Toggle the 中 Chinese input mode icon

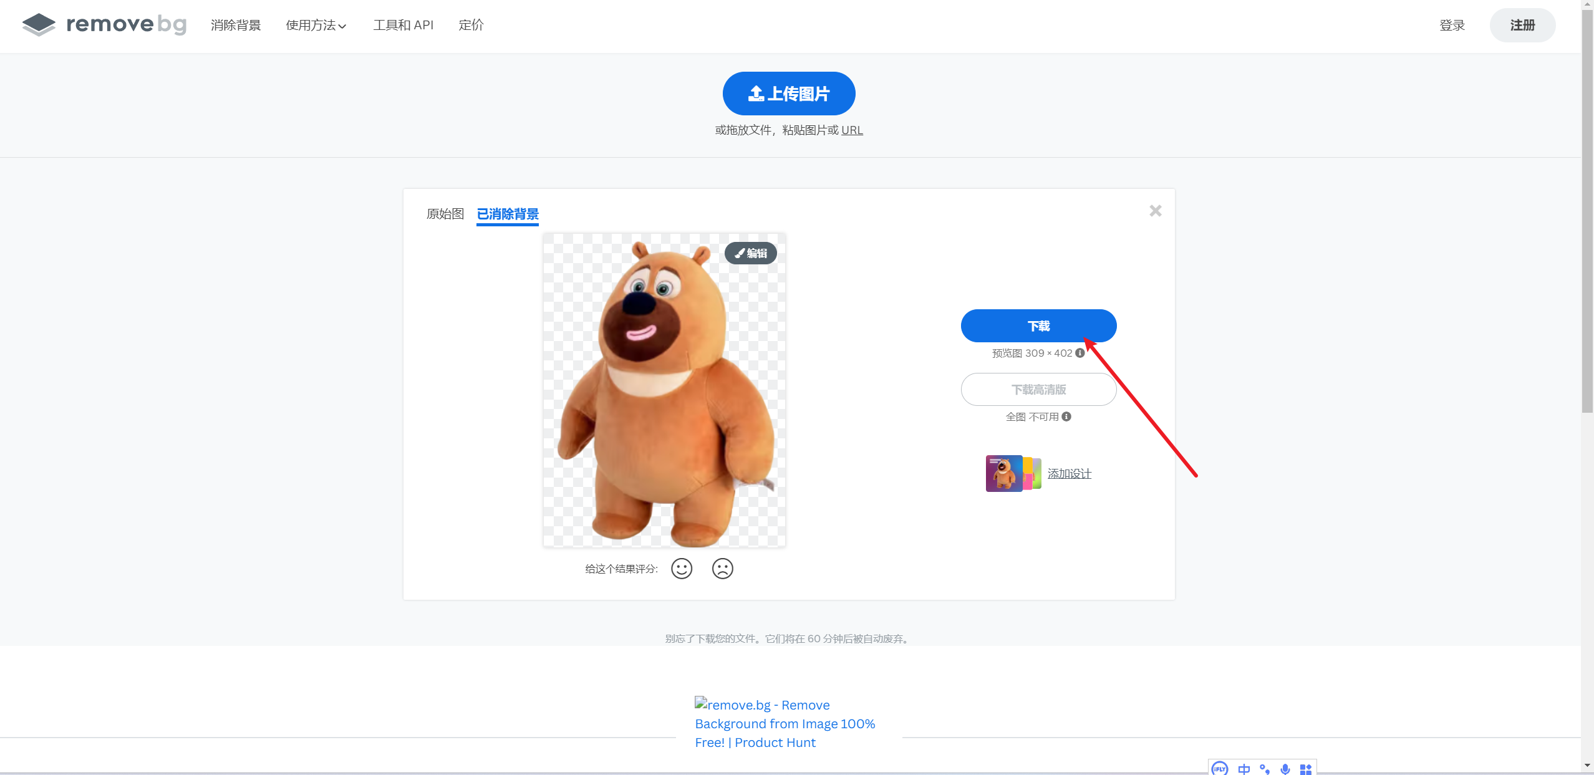click(1244, 769)
